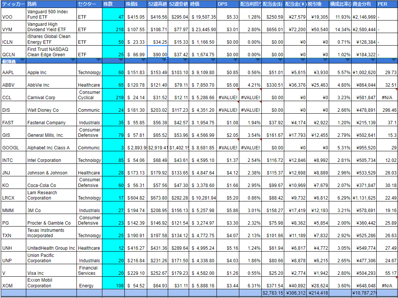Select the Exxon Mobil Corporation name cell

click(x=51, y=283)
